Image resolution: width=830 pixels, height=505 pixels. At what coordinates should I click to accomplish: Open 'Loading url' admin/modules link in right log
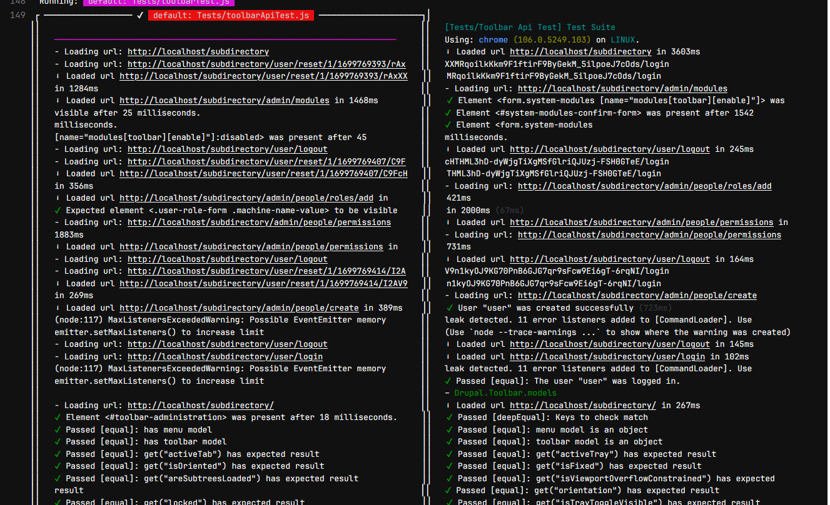[x=622, y=89]
